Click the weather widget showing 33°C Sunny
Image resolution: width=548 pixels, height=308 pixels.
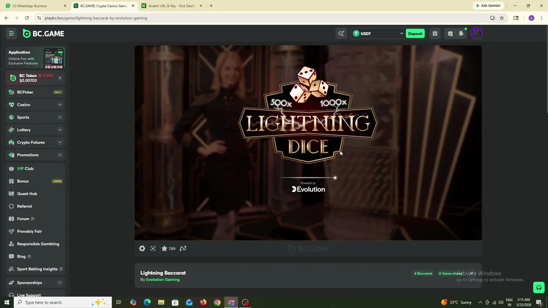click(x=456, y=302)
